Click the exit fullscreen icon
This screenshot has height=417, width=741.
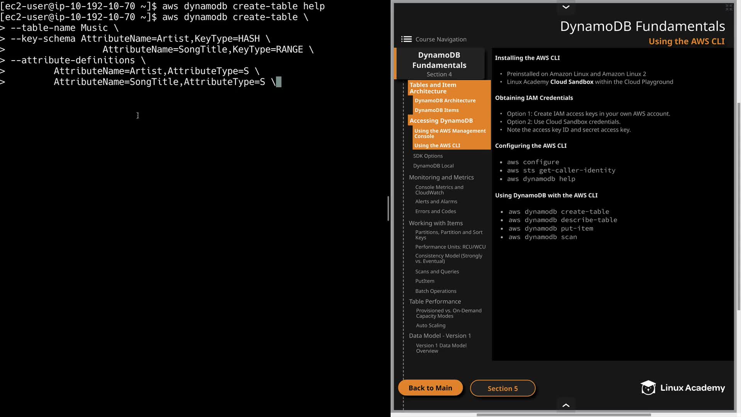pos(729,7)
